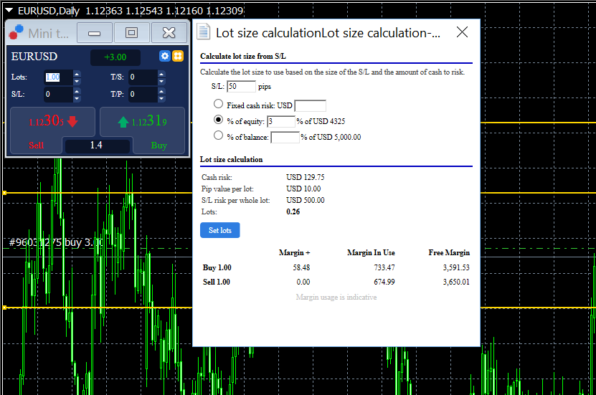The image size is (596, 395).
Task: Select the % of balance option
Action: pyautogui.click(x=219, y=135)
